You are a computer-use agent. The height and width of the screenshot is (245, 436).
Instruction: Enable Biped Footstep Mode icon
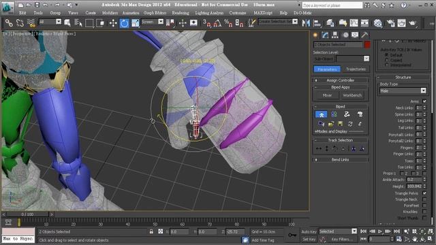[334, 114]
